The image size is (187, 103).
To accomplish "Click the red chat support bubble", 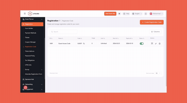I will click(25, 88).
